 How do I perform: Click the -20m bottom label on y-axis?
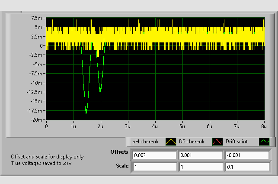[37, 120]
